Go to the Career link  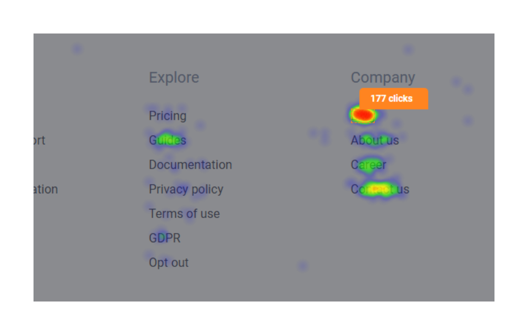(368, 164)
